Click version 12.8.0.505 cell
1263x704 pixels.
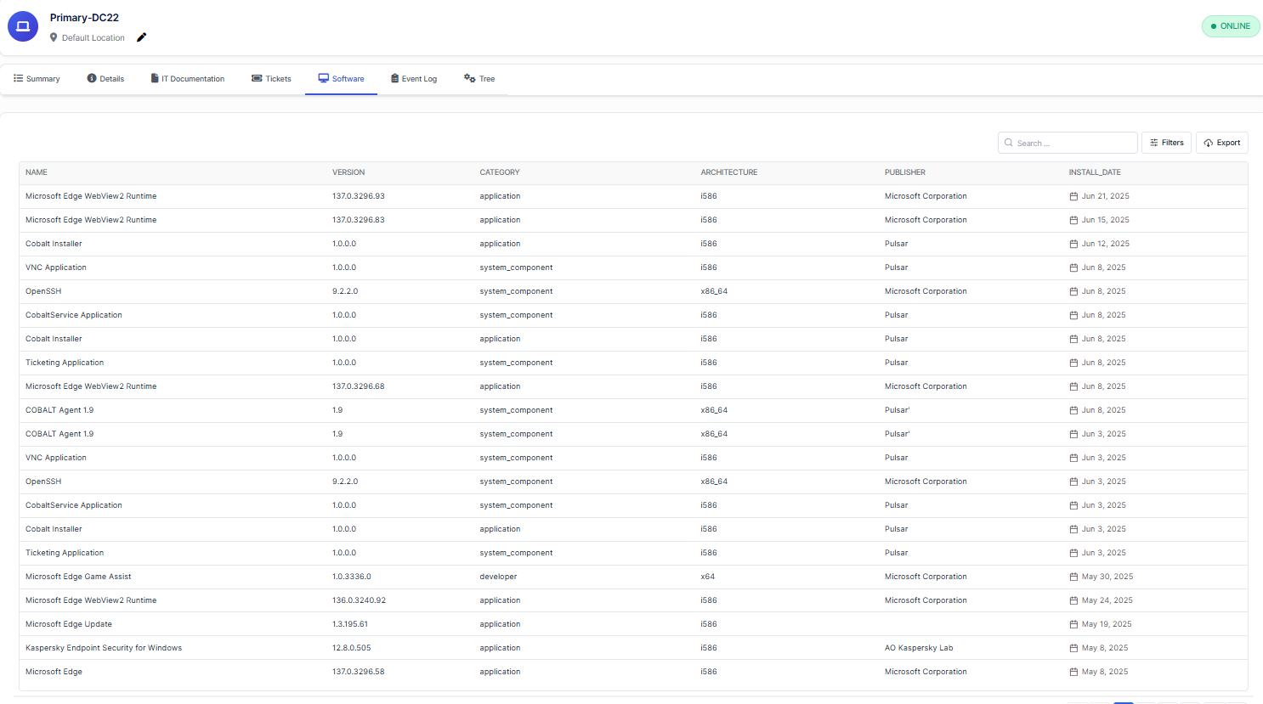coord(352,648)
